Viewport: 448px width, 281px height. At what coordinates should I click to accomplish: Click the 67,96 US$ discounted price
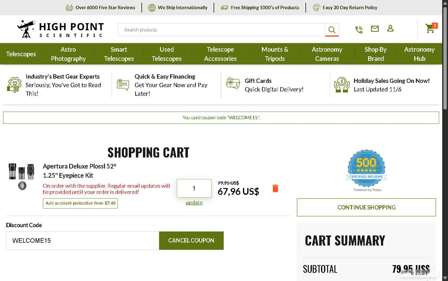pos(238,192)
